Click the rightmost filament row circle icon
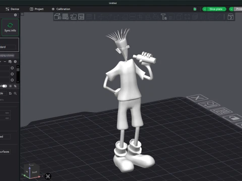The image size is (242, 181). pos(15,62)
